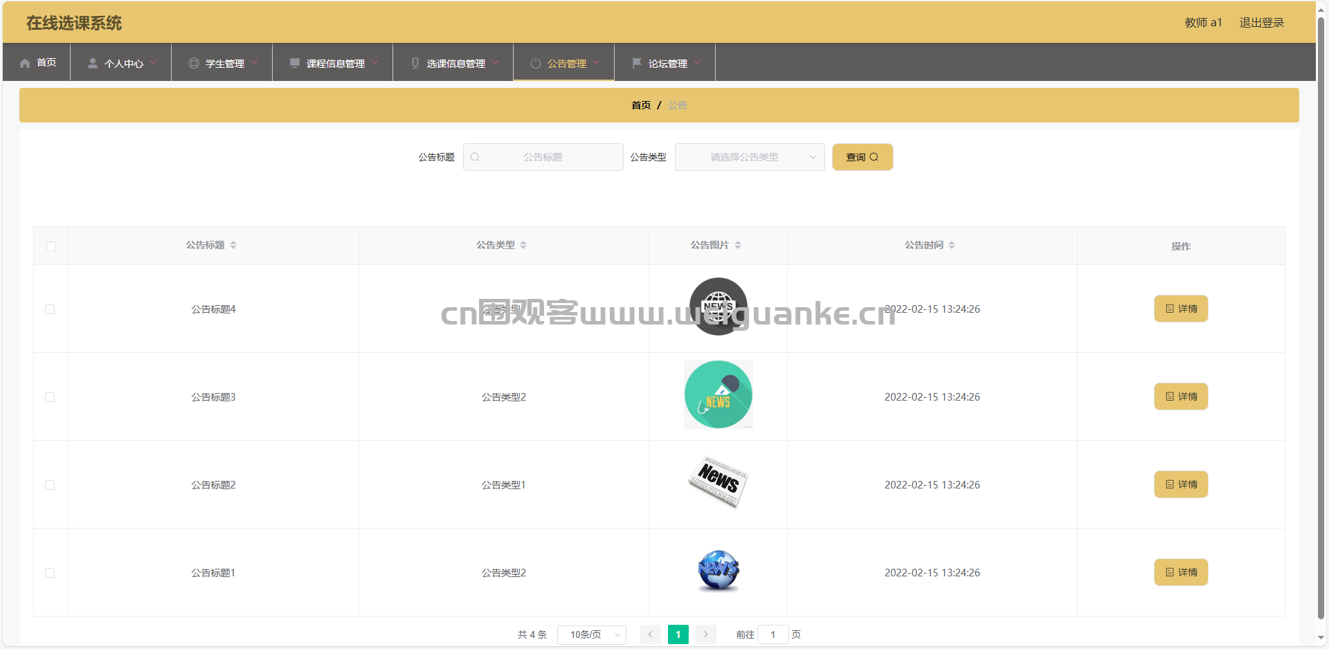Open the 10条/页 page size dropdown
The width and height of the screenshot is (1329, 649).
pos(591,634)
